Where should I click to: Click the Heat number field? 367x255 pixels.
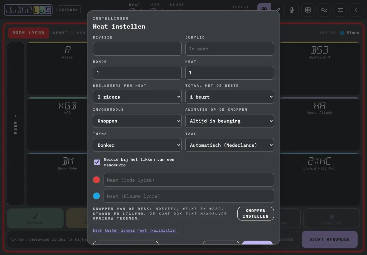click(230, 73)
